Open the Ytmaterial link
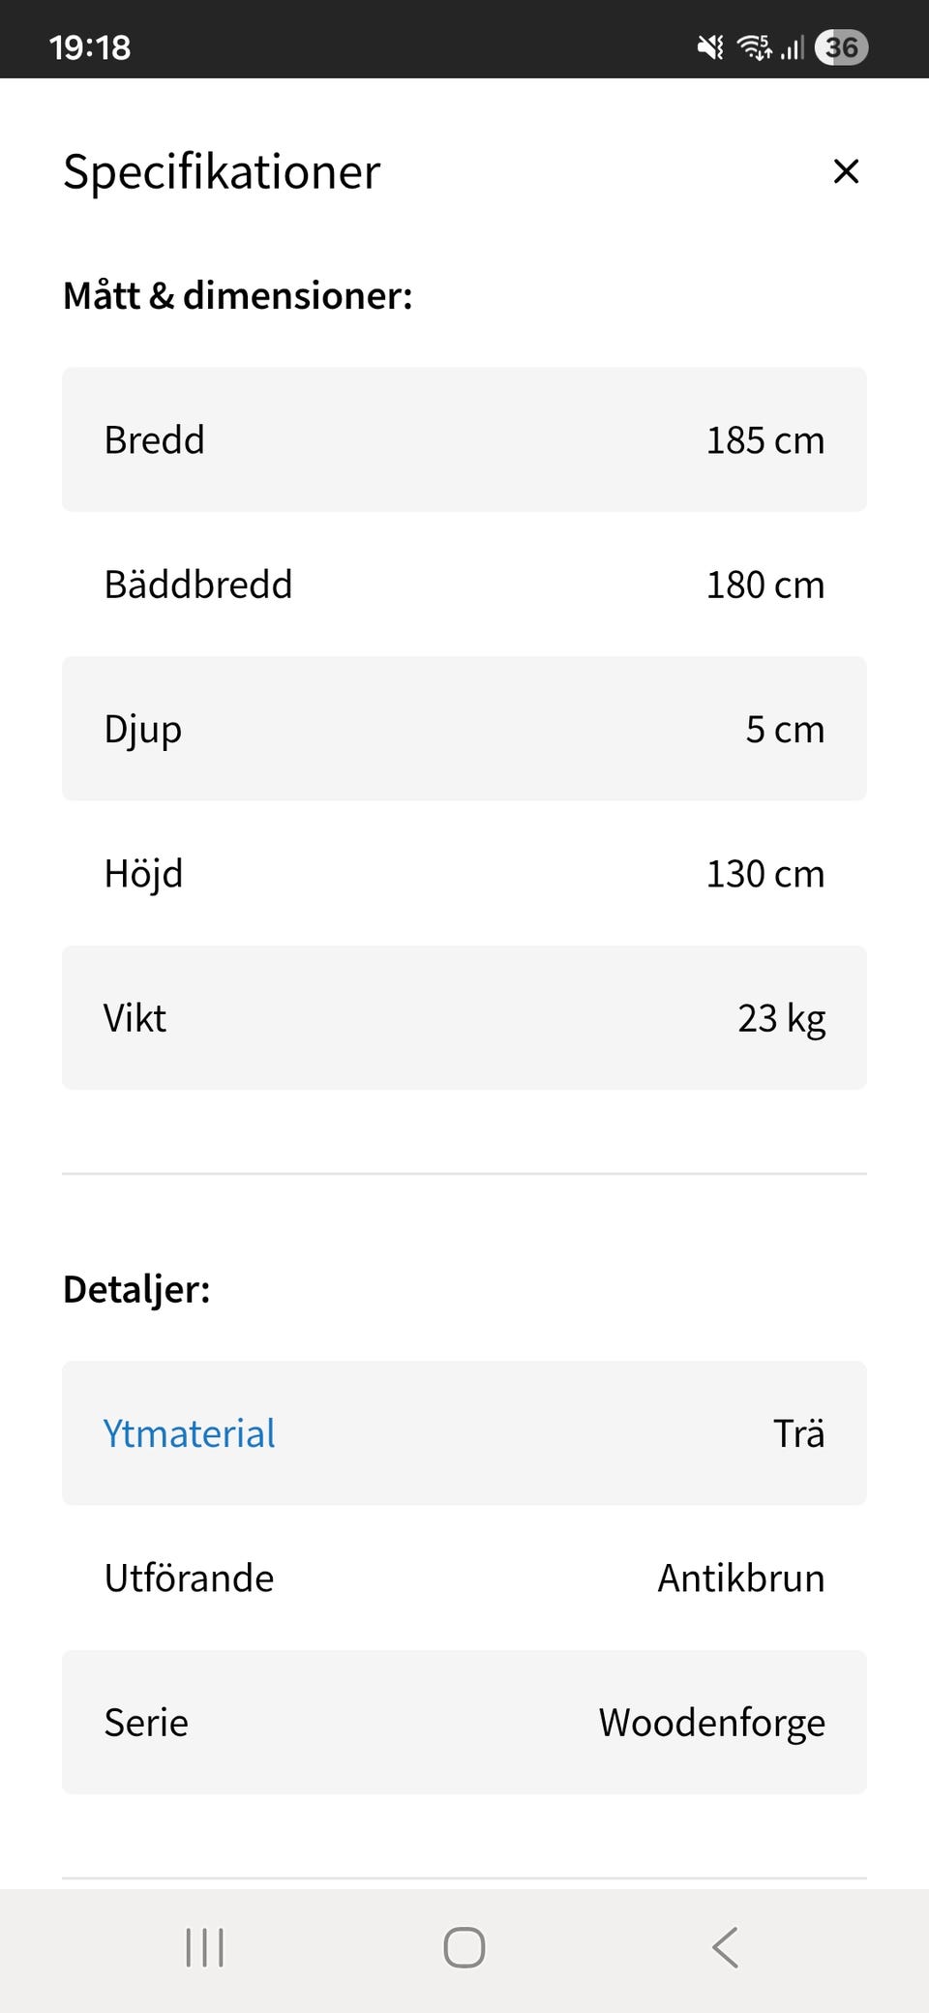This screenshot has width=929, height=2013. click(x=190, y=1433)
